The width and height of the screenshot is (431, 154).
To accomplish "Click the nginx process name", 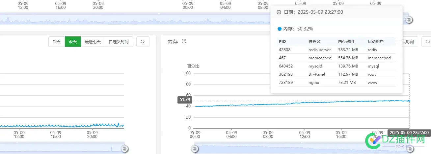I will 314,83.
